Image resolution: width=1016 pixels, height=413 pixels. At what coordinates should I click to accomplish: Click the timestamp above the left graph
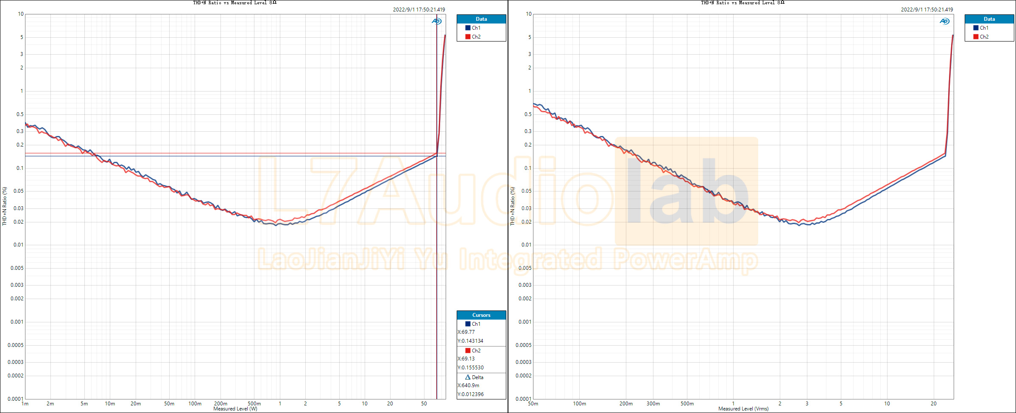pos(419,9)
